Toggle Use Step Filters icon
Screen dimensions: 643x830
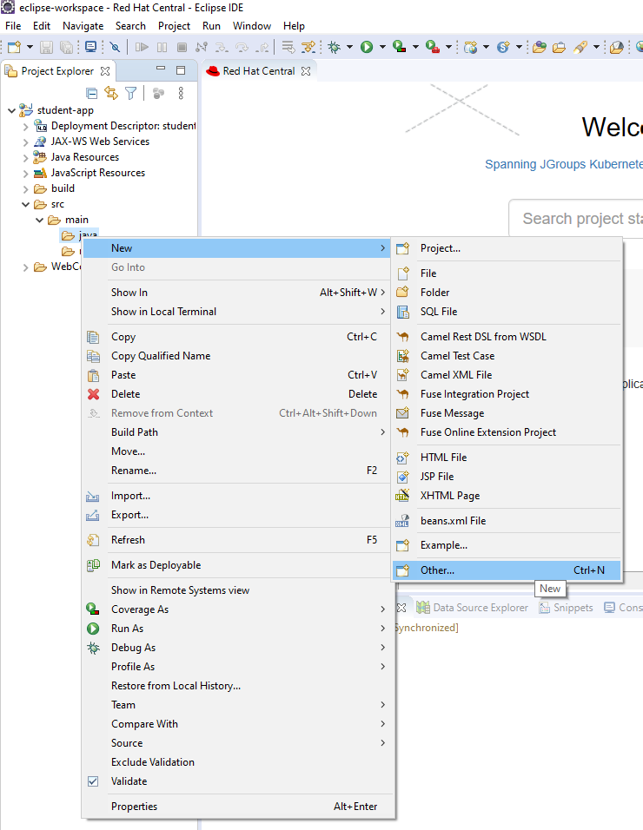tap(308, 47)
